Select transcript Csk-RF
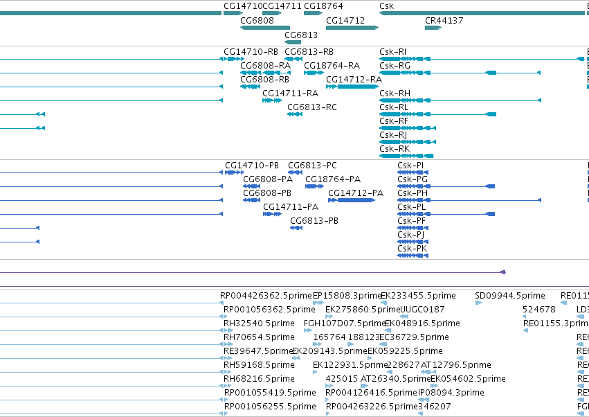The width and height of the screenshot is (589, 417). tap(408, 128)
